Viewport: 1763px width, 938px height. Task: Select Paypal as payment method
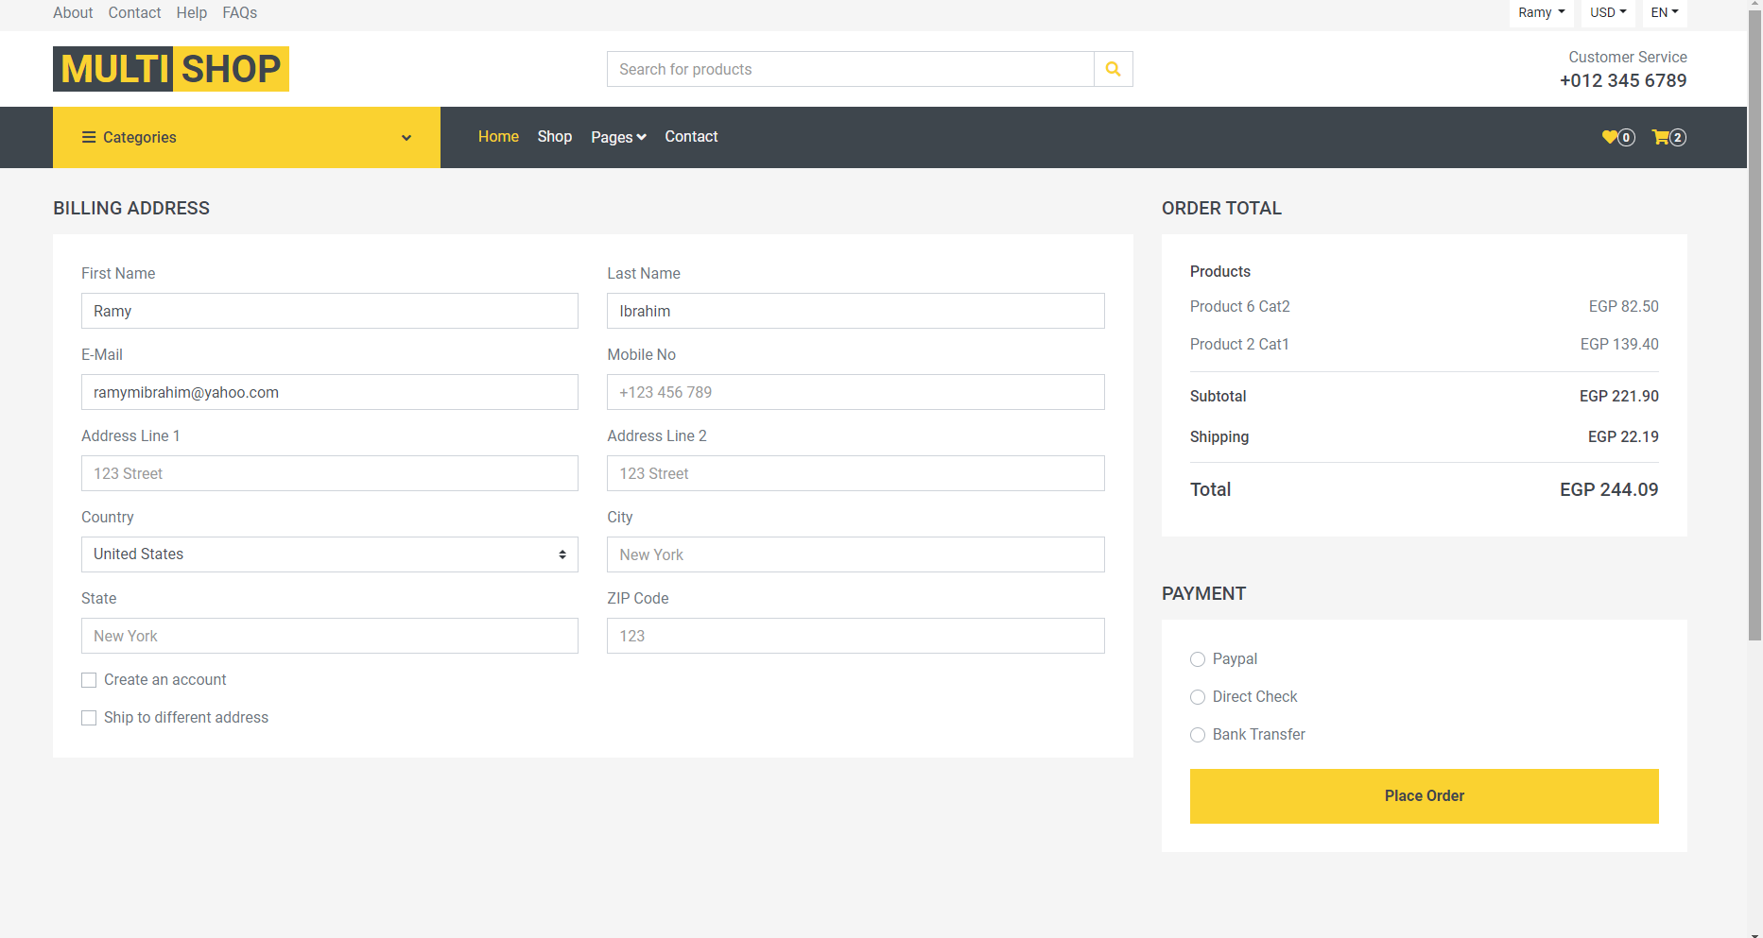1197,659
